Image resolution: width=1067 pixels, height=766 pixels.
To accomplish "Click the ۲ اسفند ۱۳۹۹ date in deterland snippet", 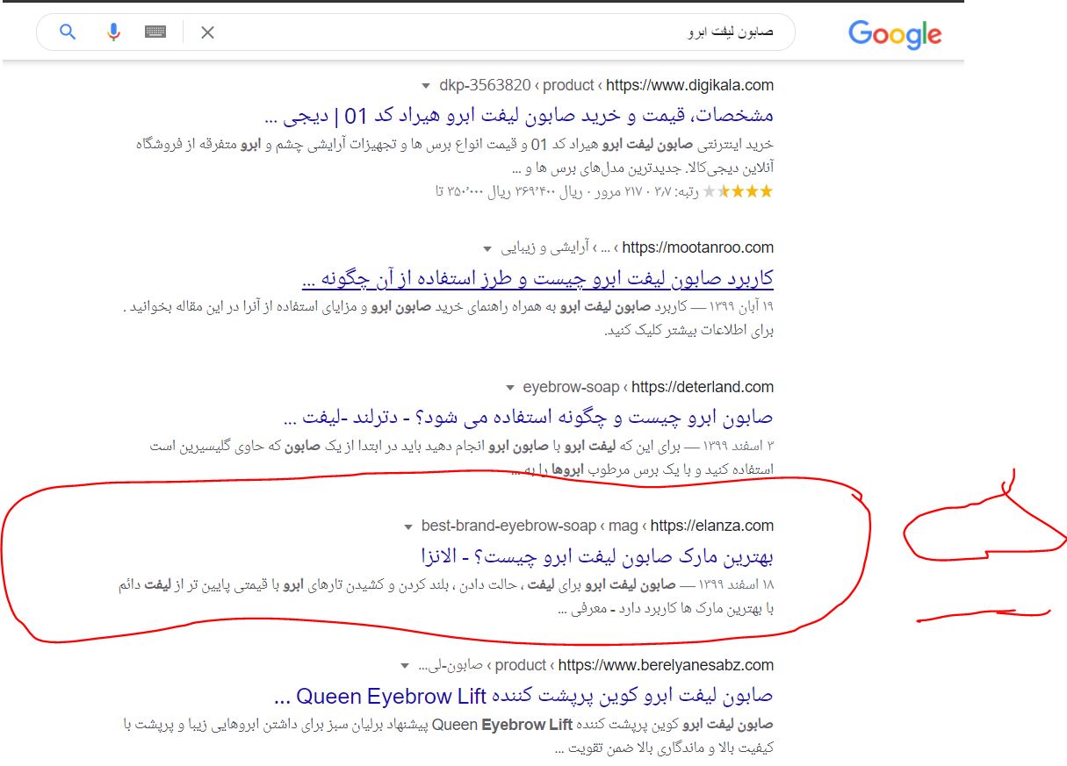I will (x=739, y=447).
